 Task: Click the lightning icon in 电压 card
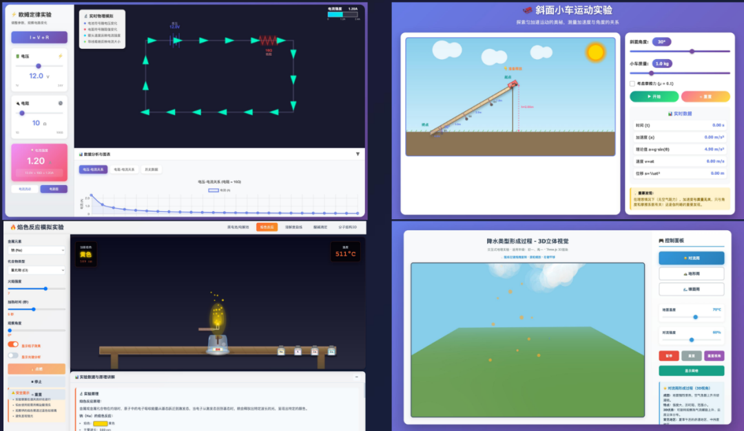(60, 56)
